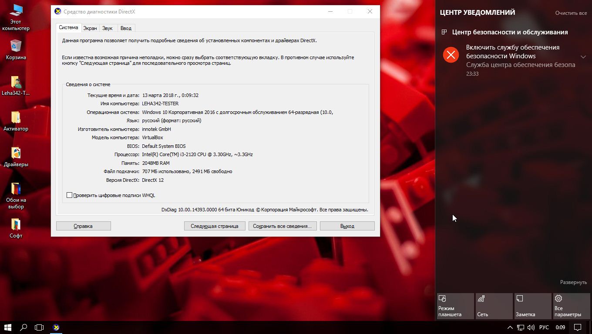Click Развернуть to expand quick actions
Viewport: 592px width, 334px height.
pyautogui.click(x=573, y=282)
